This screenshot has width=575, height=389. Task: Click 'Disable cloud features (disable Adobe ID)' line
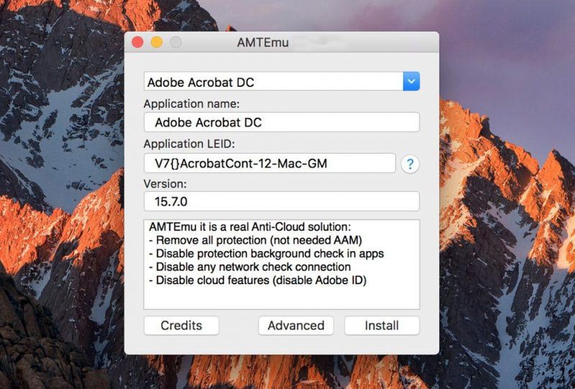click(257, 280)
